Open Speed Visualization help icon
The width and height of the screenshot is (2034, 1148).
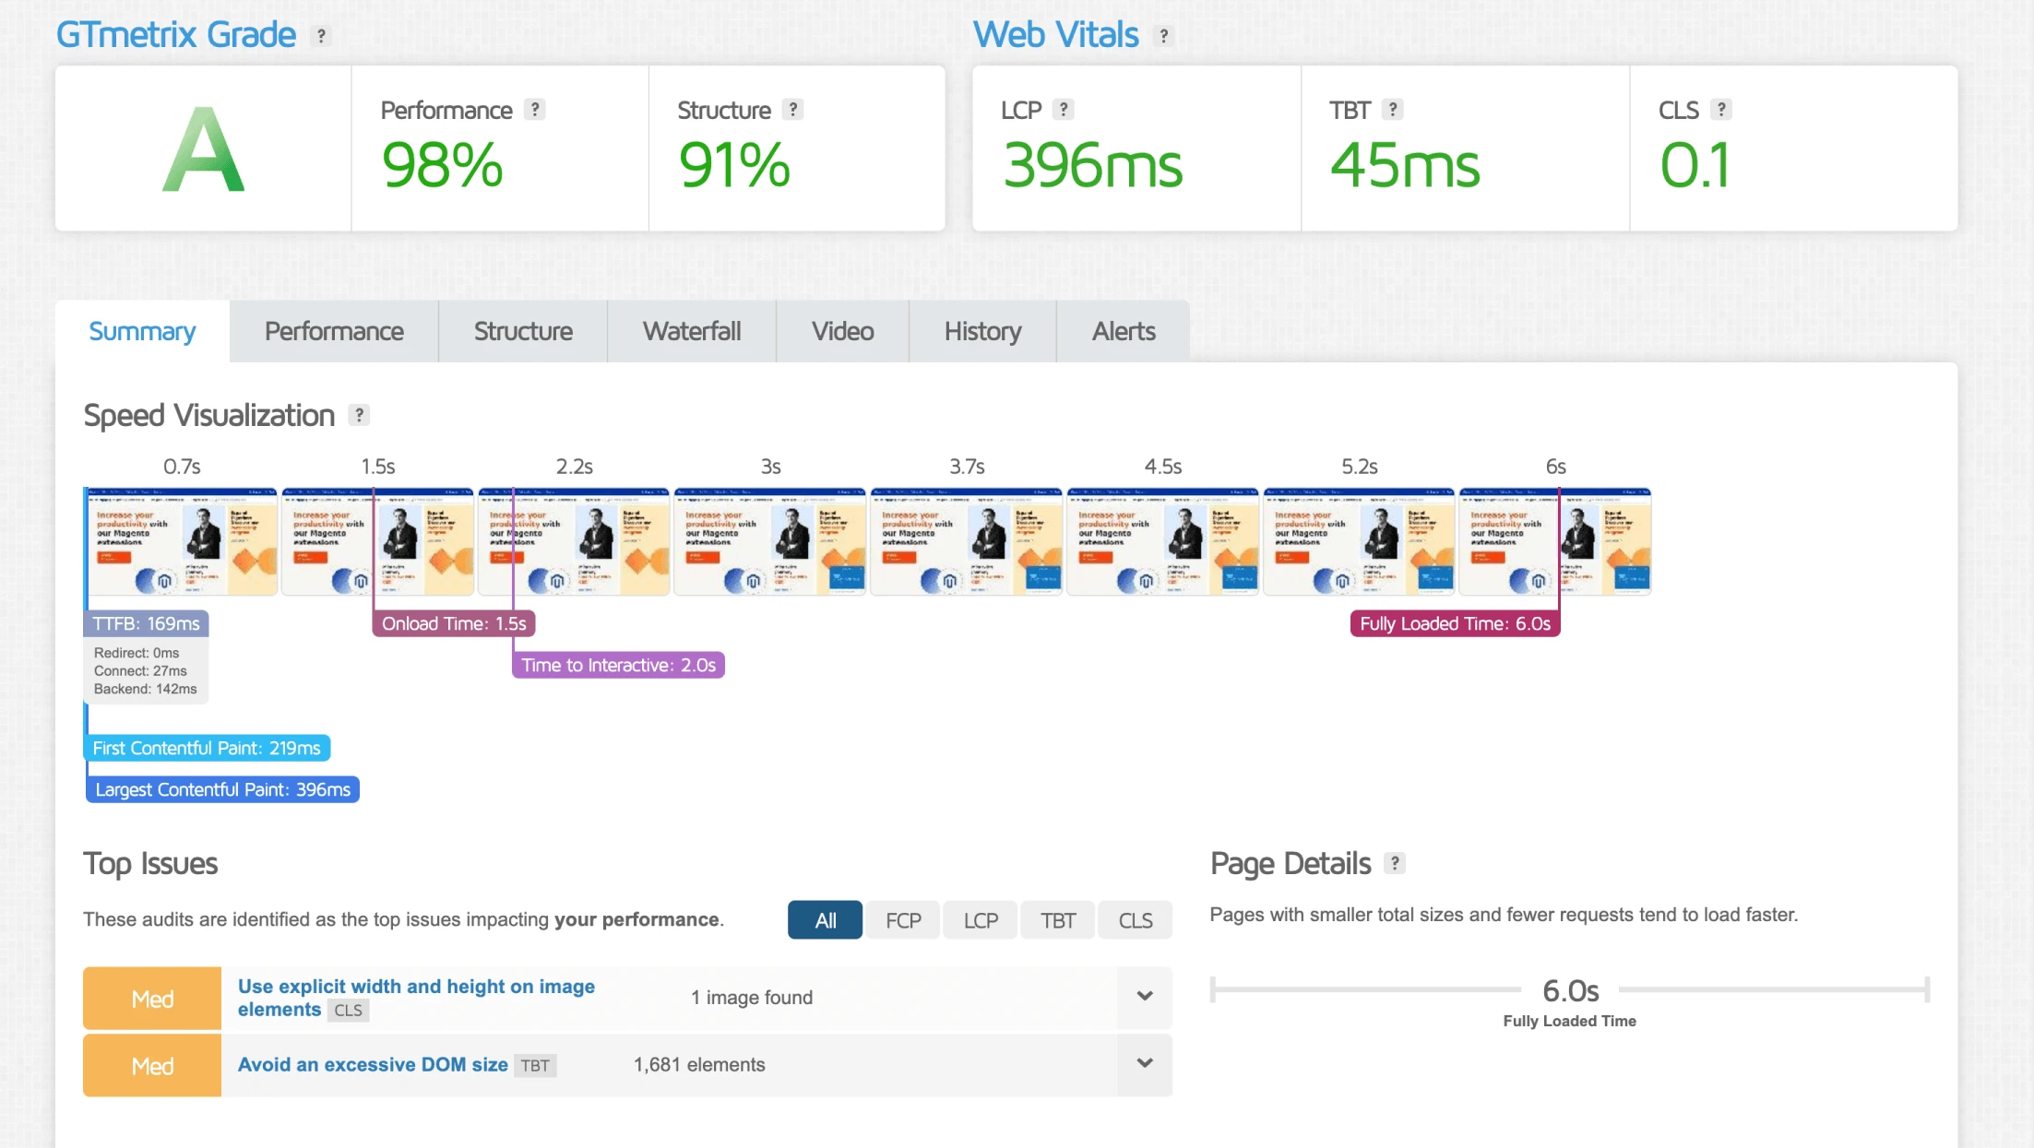[x=360, y=415]
